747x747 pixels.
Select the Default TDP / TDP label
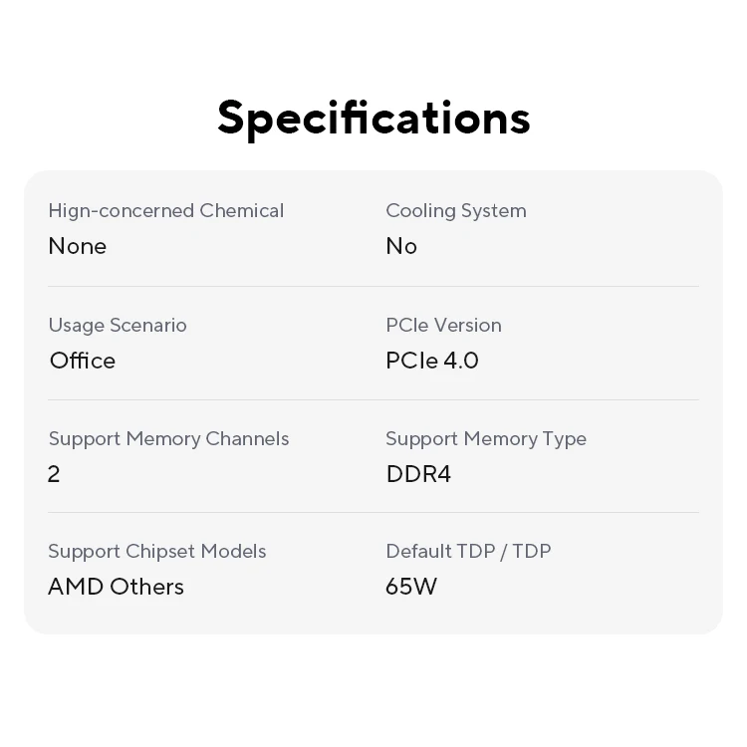tap(468, 552)
